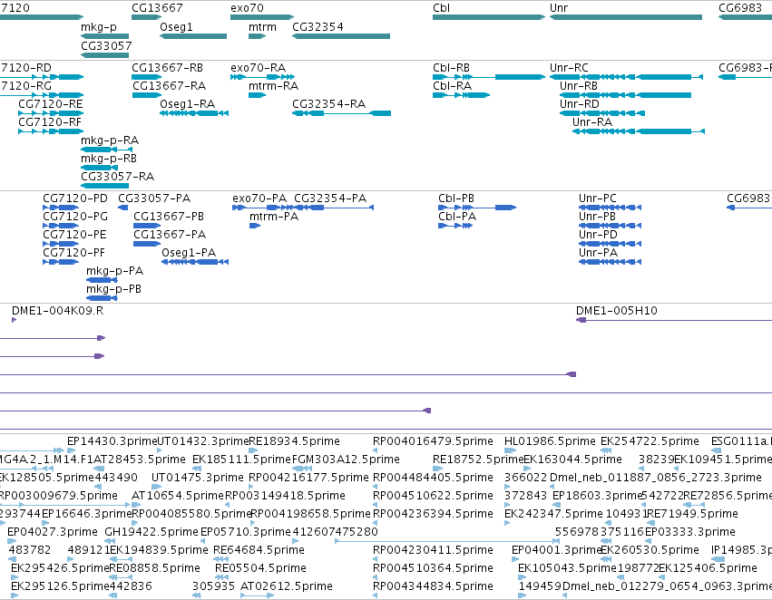Open protein label Unr-PD

[598, 235]
